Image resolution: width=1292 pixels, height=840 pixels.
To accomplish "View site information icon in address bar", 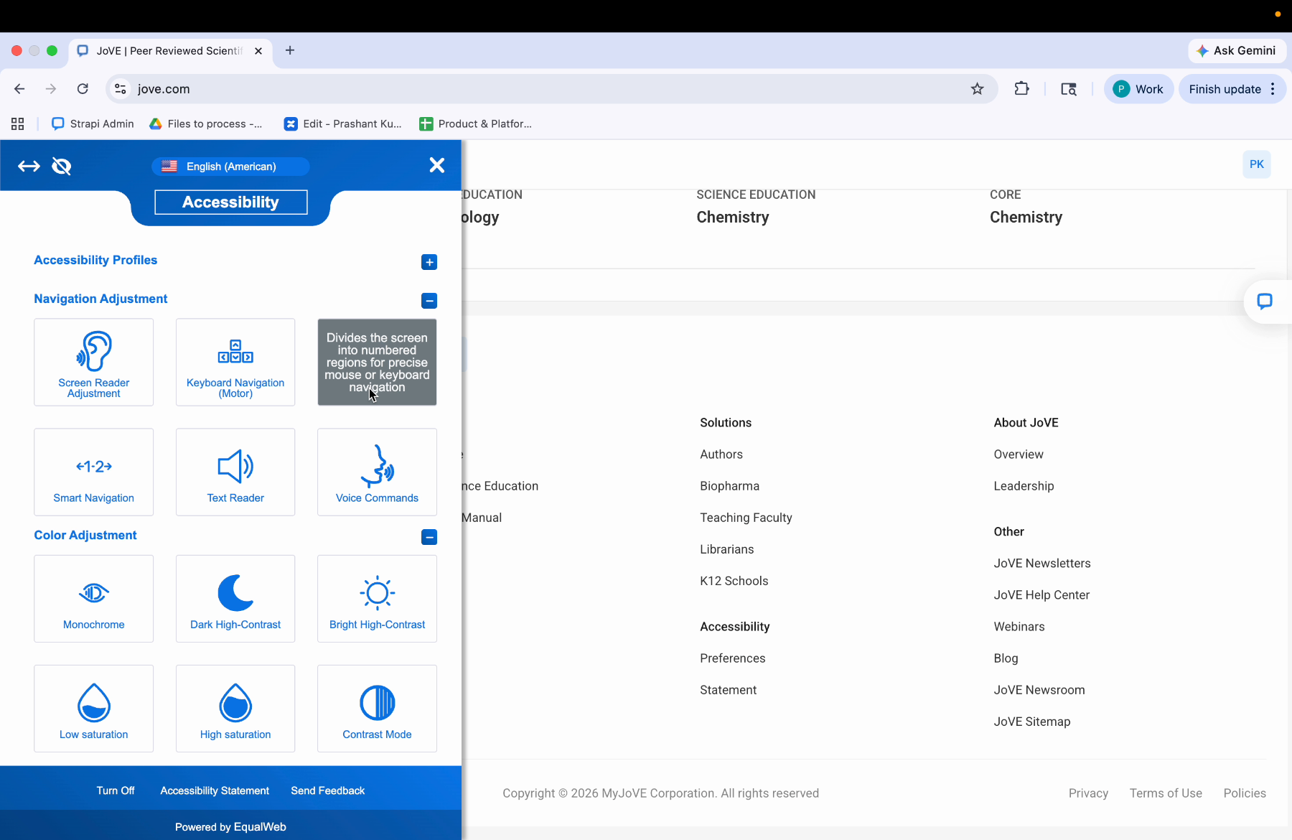I will pyautogui.click(x=121, y=89).
